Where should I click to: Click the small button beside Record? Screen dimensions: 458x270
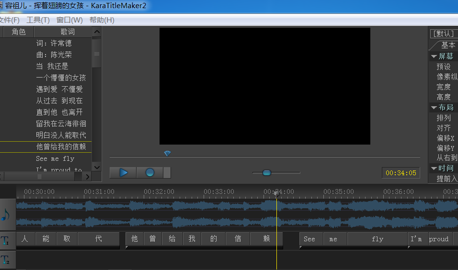click(x=167, y=172)
